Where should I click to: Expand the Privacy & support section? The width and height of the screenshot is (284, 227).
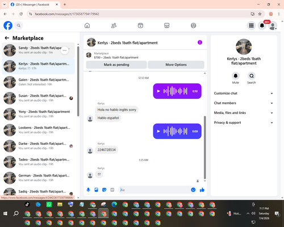click(x=244, y=123)
